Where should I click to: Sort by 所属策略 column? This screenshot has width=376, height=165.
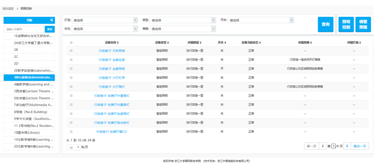305,42
